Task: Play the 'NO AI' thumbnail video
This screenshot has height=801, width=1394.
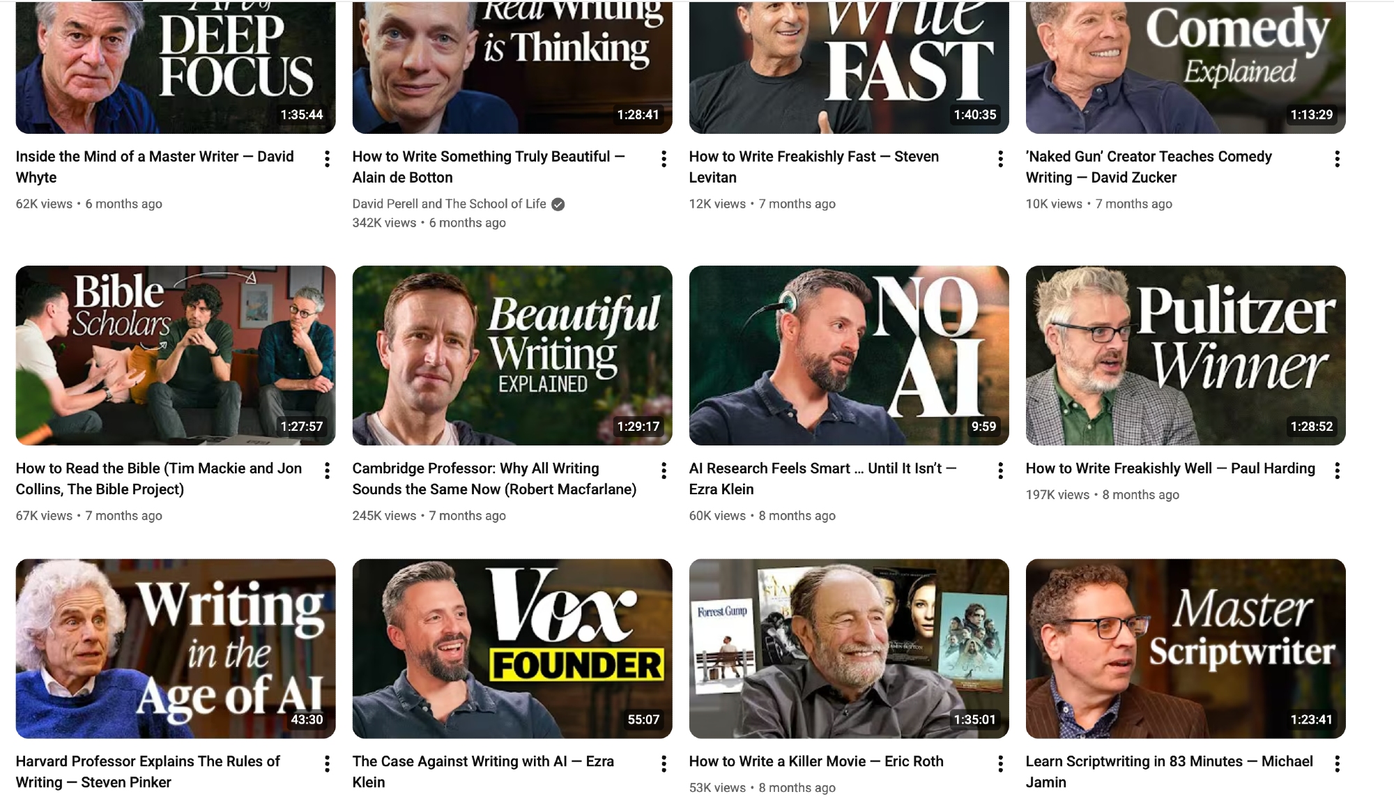Action: coord(848,355)
